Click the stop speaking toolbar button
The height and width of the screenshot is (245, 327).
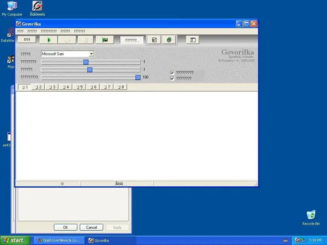67,40
